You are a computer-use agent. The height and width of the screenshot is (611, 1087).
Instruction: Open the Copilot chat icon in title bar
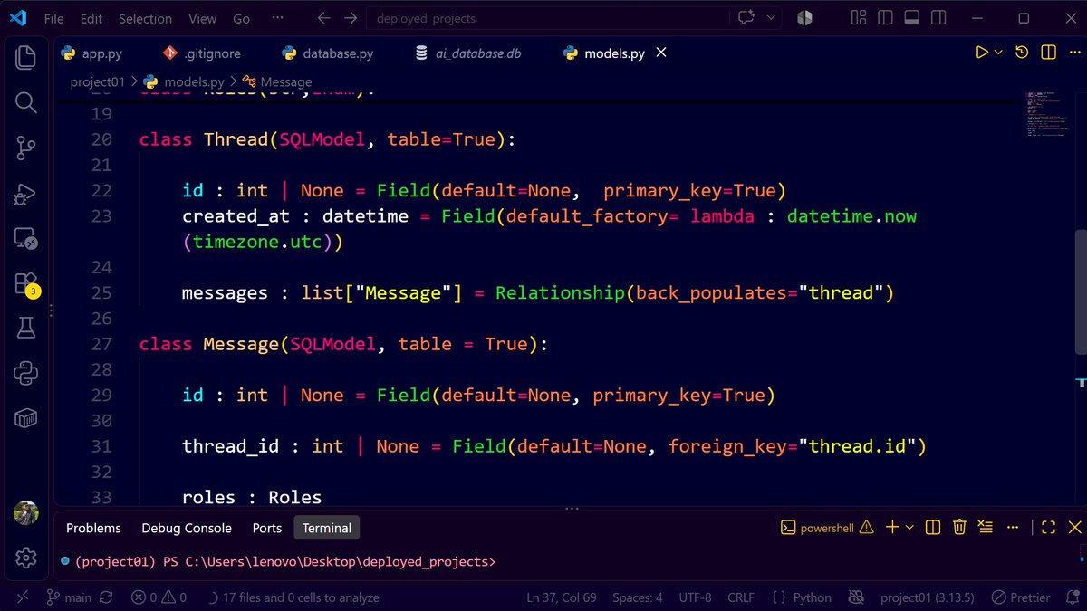pos(746,18)
